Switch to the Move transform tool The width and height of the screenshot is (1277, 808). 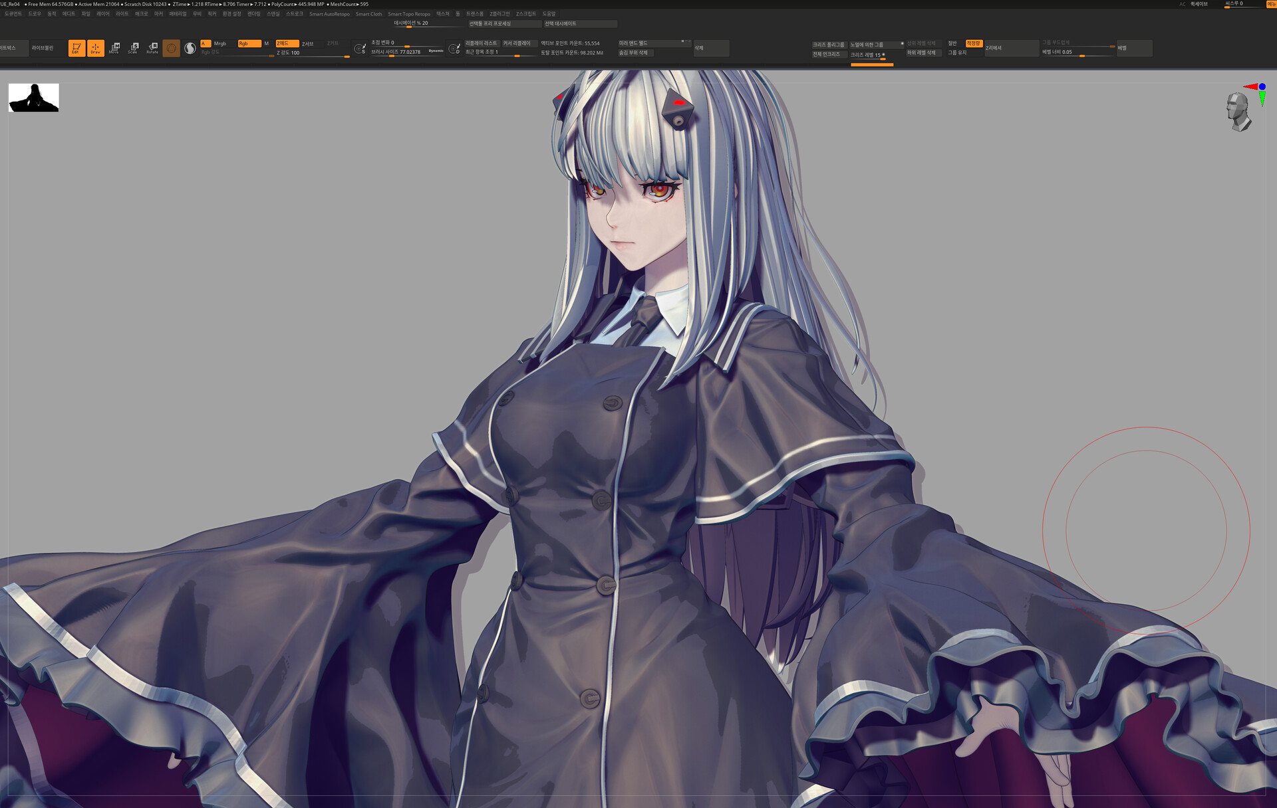pyautogui.click(x=114, y=48)
